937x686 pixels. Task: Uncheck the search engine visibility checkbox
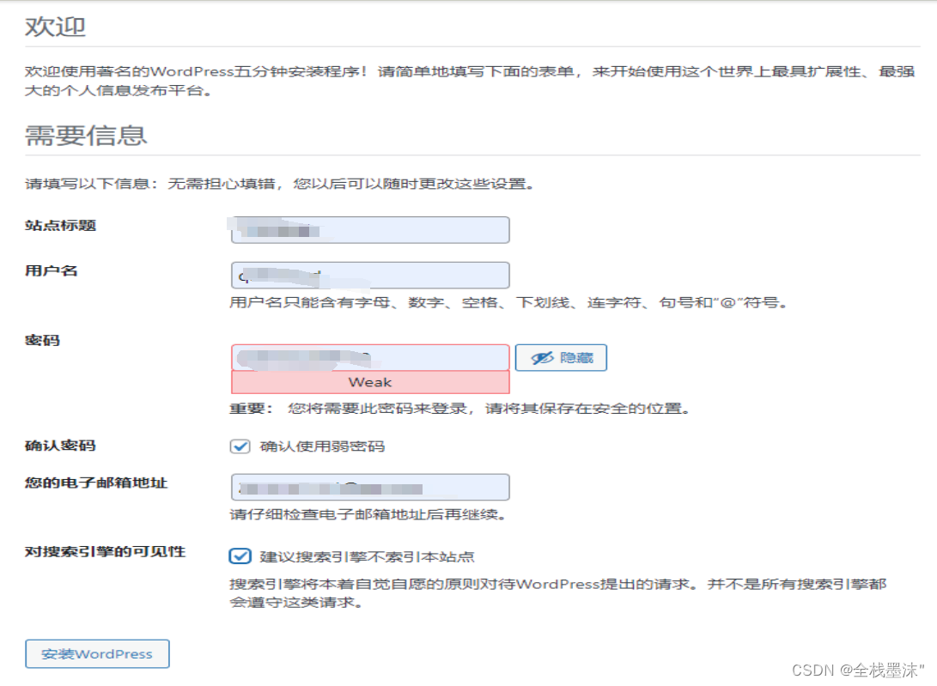click(239, 556)
